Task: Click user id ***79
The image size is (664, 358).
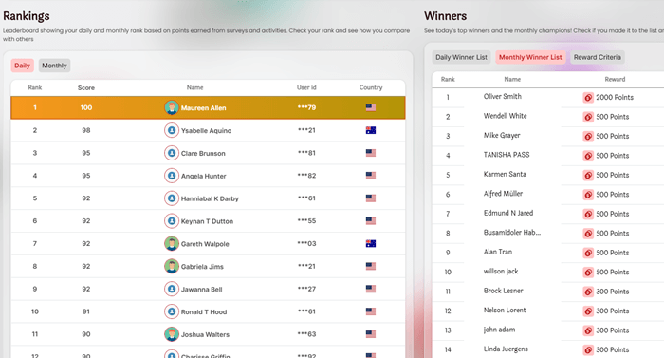Action: coord(306,107)
